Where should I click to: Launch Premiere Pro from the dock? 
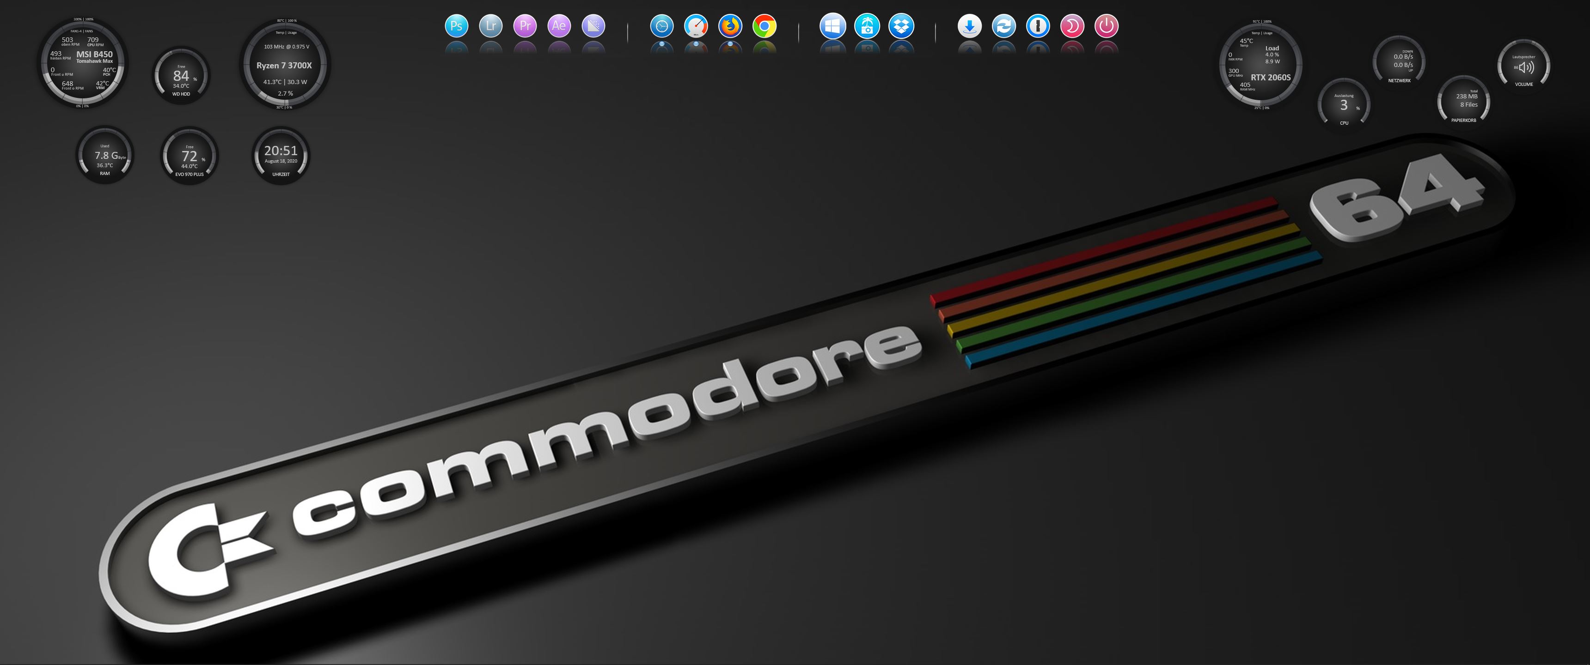click(x=525, y=26)
